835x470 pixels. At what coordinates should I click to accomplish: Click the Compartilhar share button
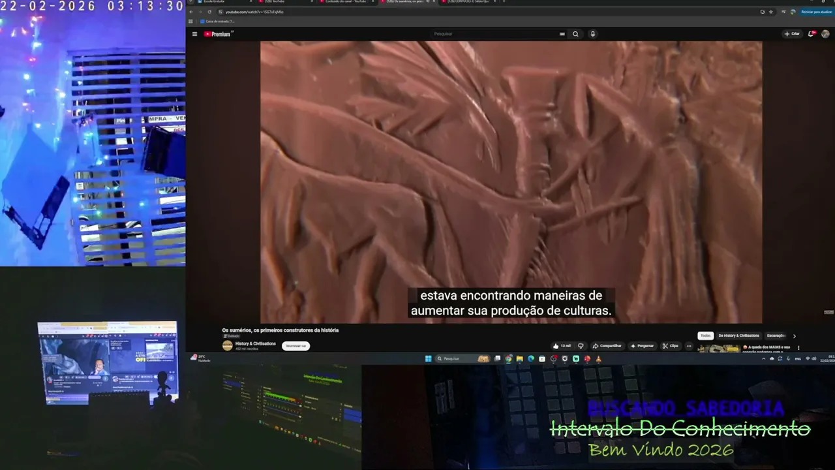607,346
